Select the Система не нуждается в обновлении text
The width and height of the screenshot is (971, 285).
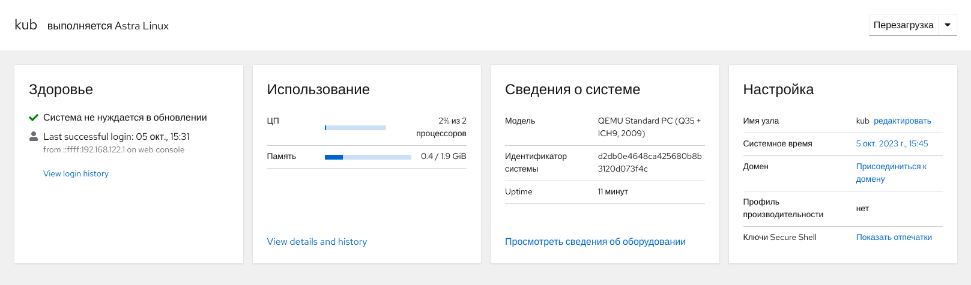pos(125,118)
